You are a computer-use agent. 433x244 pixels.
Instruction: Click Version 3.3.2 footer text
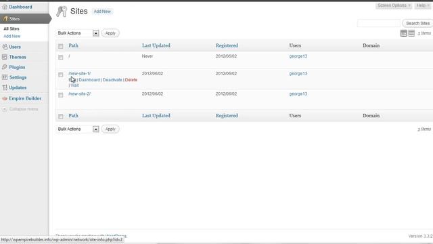tap(420, 237)
